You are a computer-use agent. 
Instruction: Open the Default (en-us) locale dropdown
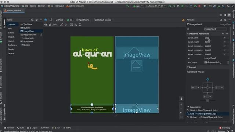point(104,20)
